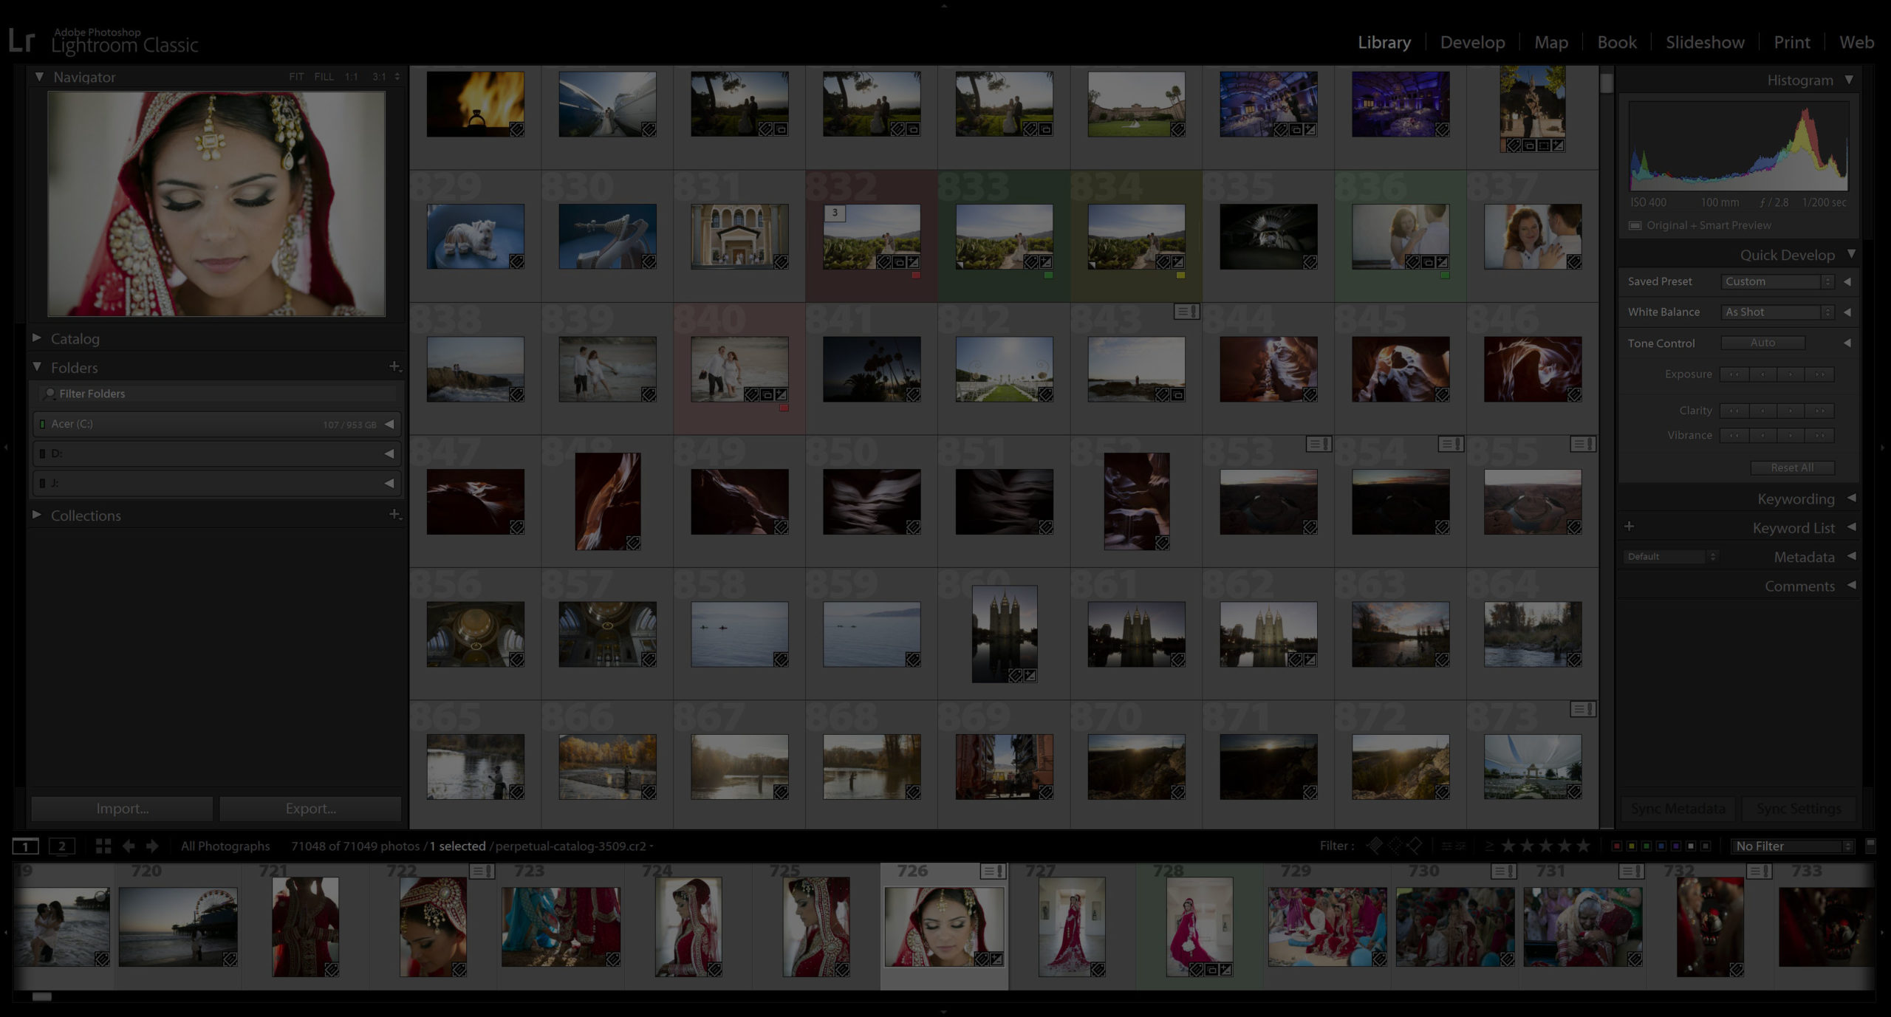Select FILL zoom in Navigator

[324, 77]
